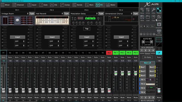Select Bus 3 send layer

tap(143, 71)
